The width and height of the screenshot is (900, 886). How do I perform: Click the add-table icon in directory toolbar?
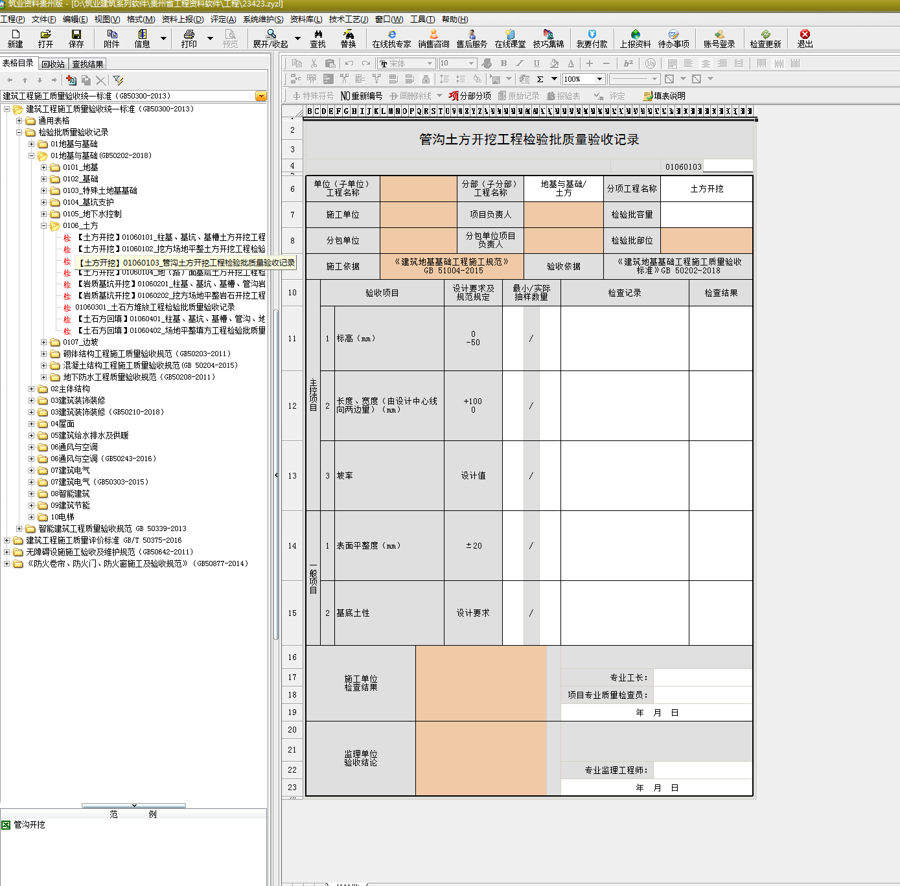[71, 80]
